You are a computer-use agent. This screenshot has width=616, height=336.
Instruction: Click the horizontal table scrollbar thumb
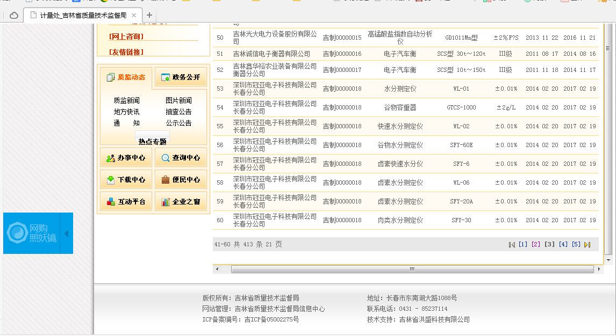pos(412,269)
